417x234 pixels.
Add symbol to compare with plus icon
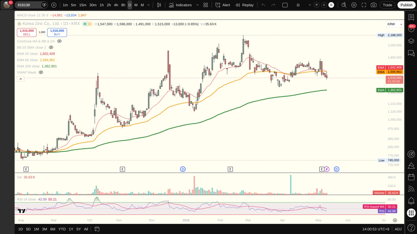[x=54, y=5]
